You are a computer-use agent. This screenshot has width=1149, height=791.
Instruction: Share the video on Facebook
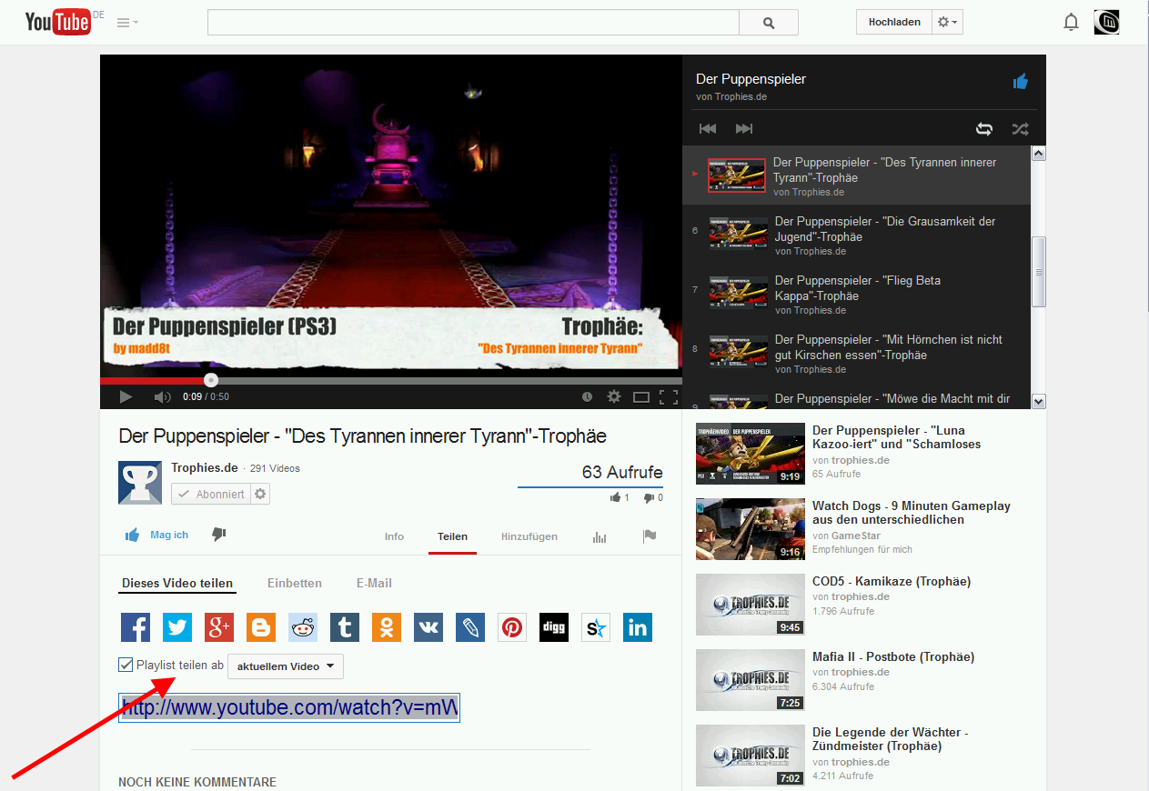pos(135,626)
